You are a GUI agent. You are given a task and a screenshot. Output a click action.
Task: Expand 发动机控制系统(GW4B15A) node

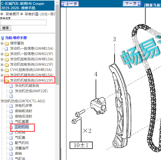(x=2, y=59)
